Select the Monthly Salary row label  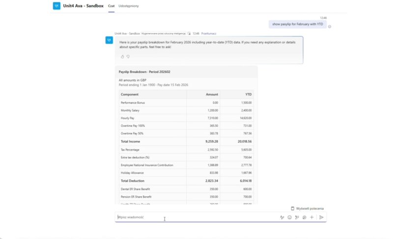coord(130,110)
